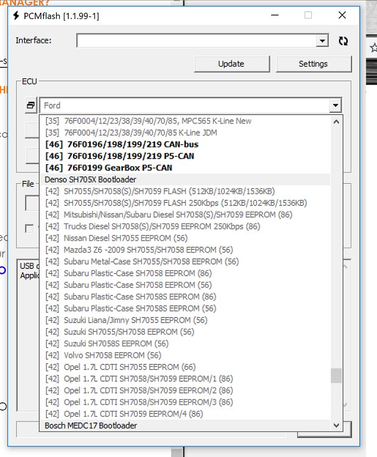This screenshot has width=377, height=457.
Task: Select Mitsubishi/Nissan/Subaru Diesel EEPROM (86) entry
Action: [185, 215]
